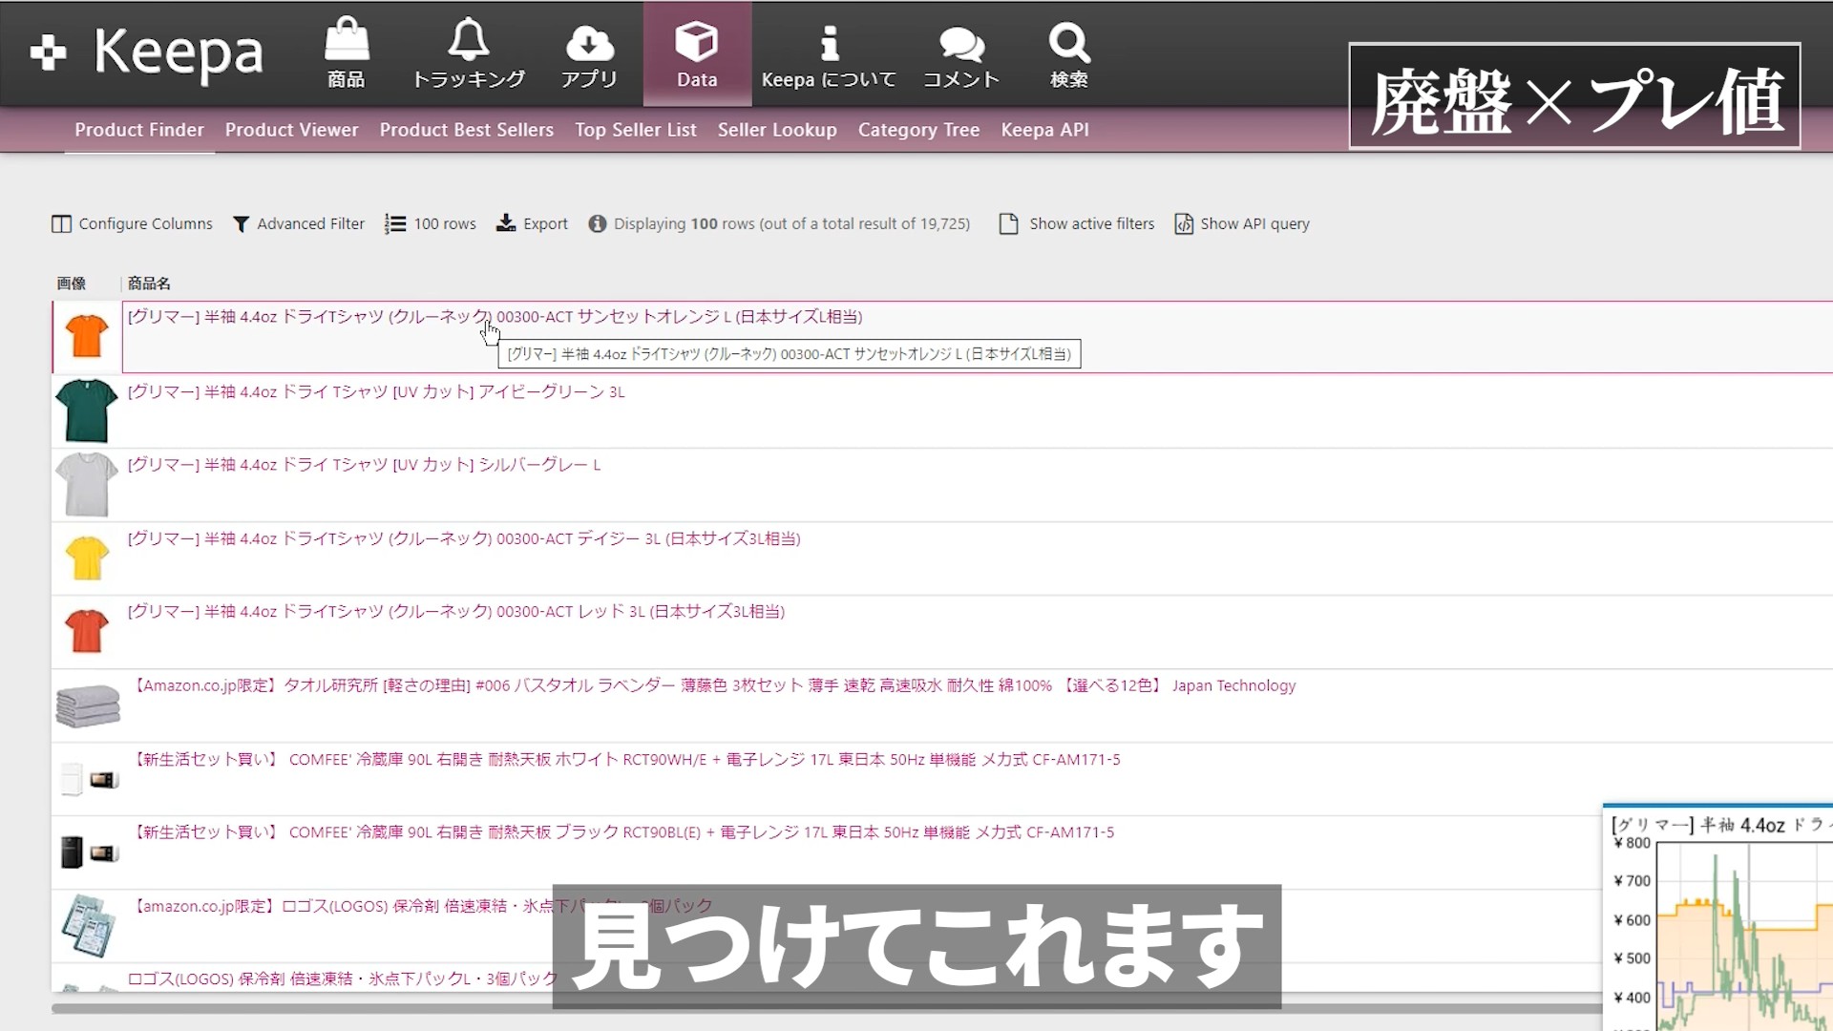Screen dimensions: 1833x1031
Task: Go to Seller Lookup tab
Action: coord(777,130)
